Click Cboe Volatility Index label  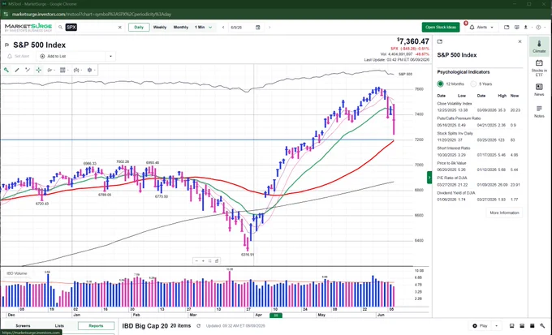click(x=454, y=104)
